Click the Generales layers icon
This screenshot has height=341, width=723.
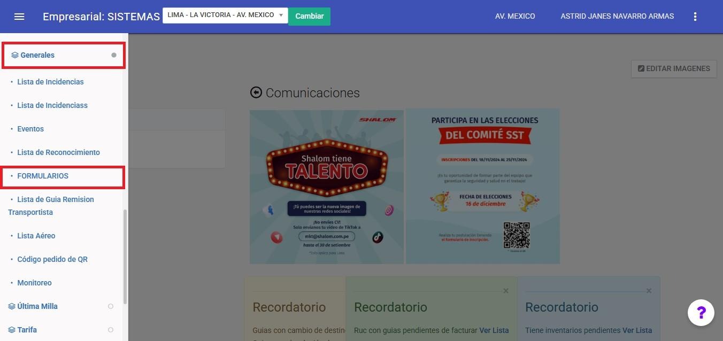pyautogui.click(x=15, y=55)
